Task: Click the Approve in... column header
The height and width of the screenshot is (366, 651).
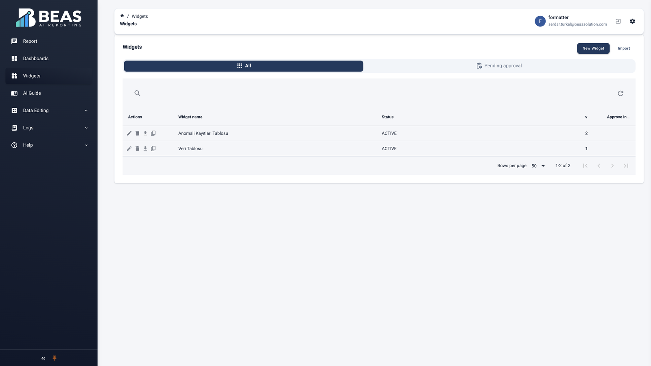Action: point(618,117)
